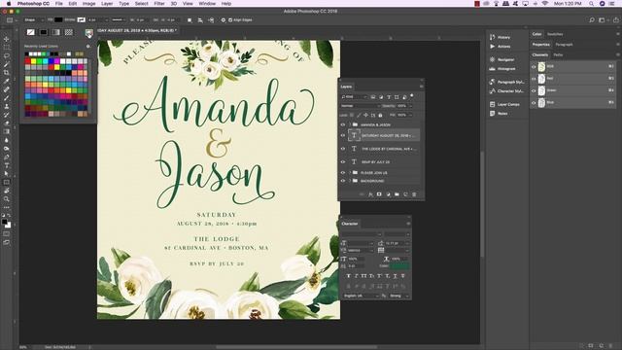Screen dimensions: 622x350
Task: Hide the RSVP BY JULY 20 layer
Action: pos(343,162)
